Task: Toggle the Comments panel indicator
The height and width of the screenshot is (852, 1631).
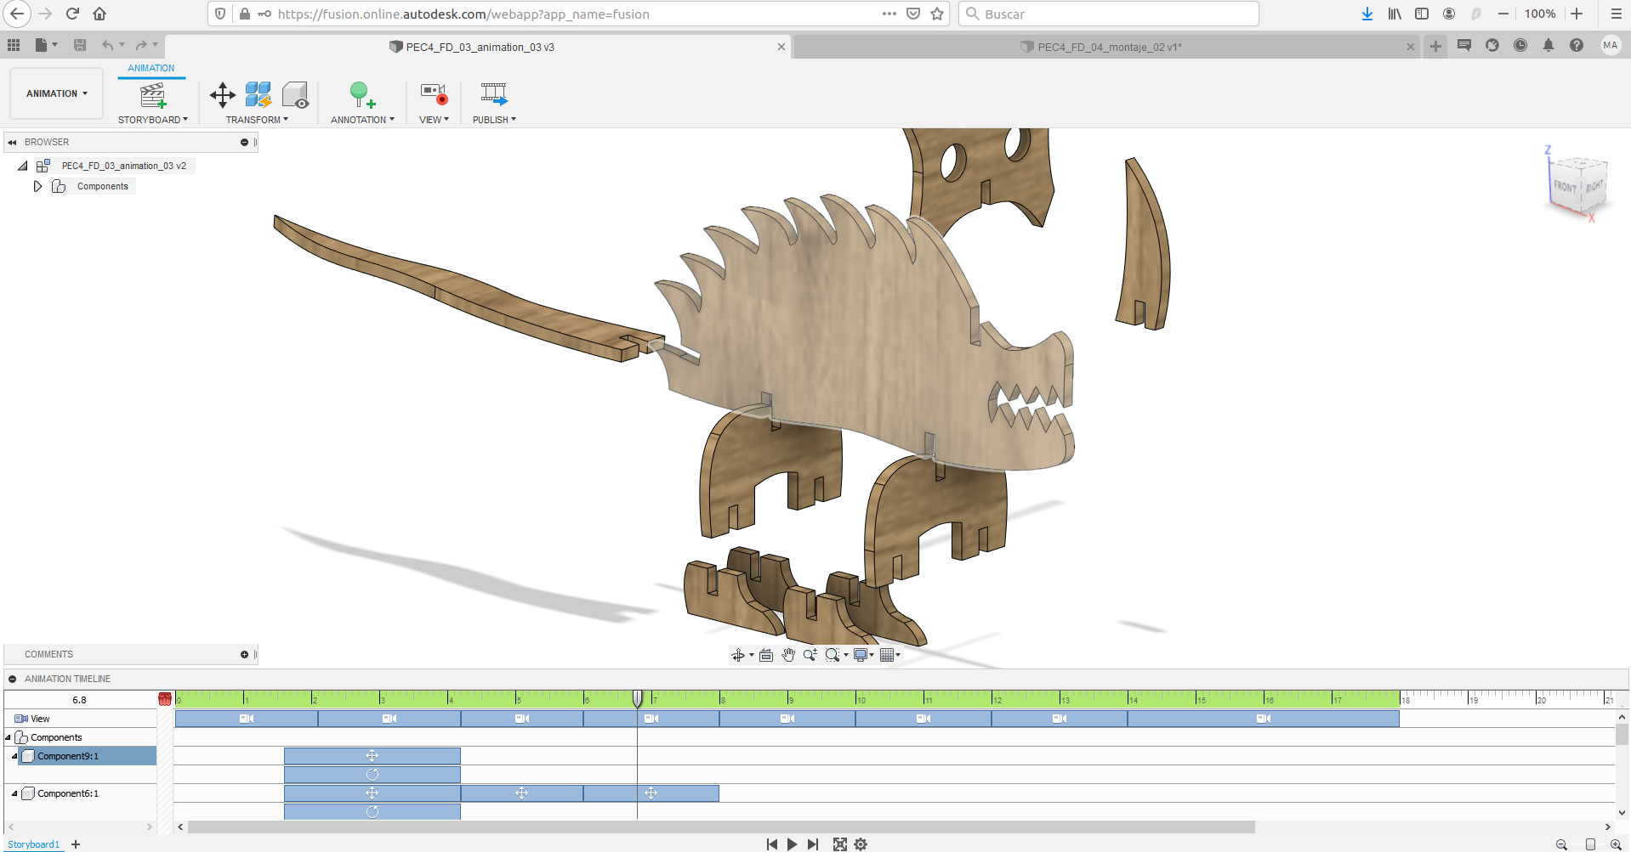Action: point(244,654)
